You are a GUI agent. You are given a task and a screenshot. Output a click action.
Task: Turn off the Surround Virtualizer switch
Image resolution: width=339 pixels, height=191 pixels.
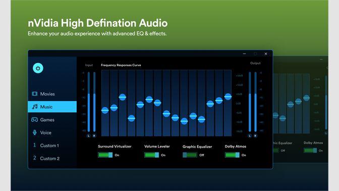[105, 155]
